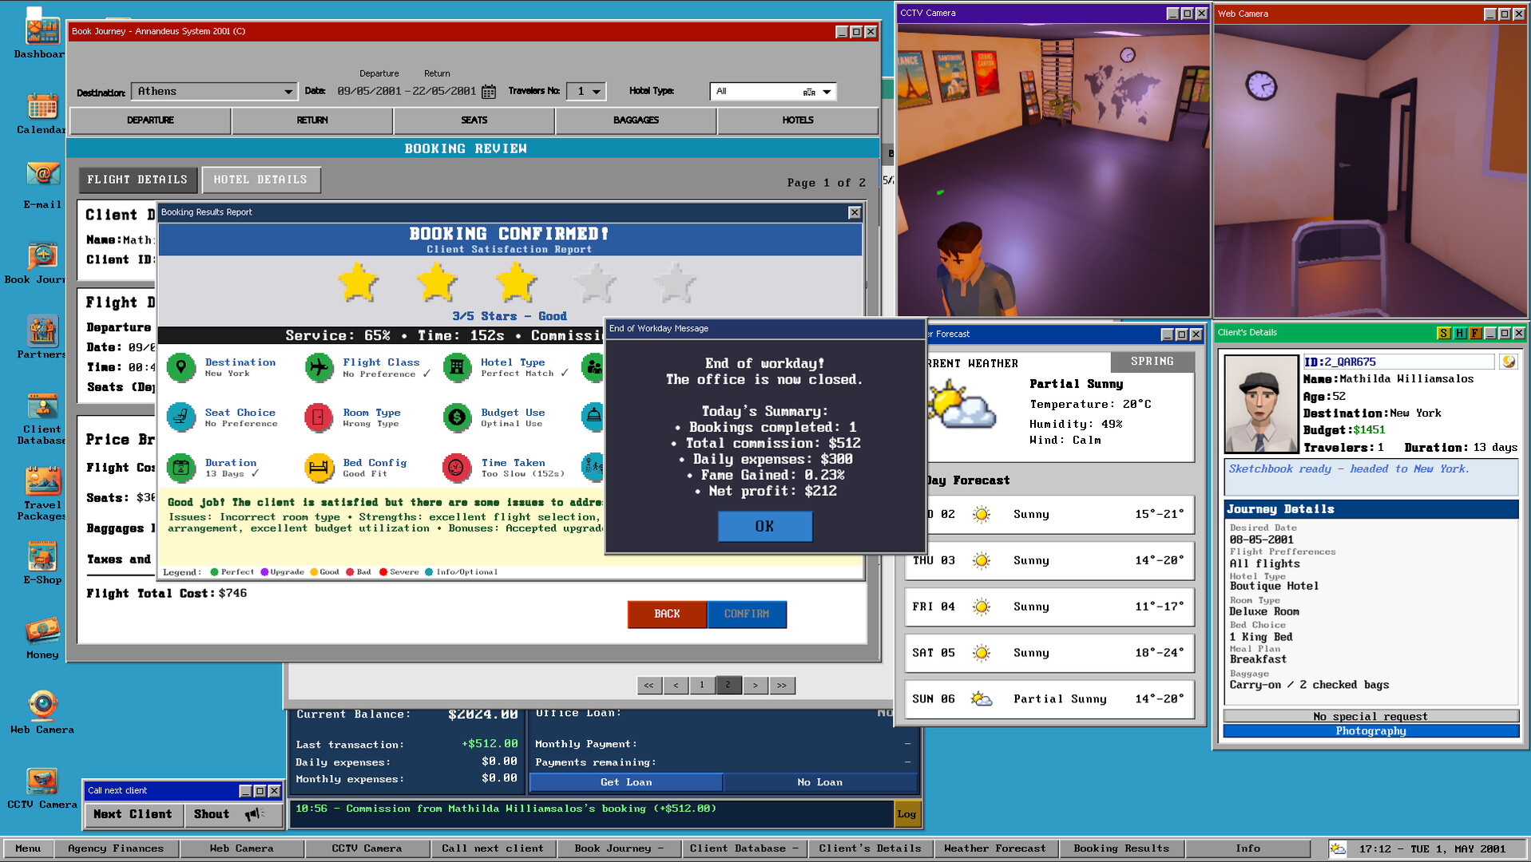The height and width of the screenshot is (862, 1531).
Task: Click OK on the End of Workday message
Action: pyautogui.click(x=764, y=526)
